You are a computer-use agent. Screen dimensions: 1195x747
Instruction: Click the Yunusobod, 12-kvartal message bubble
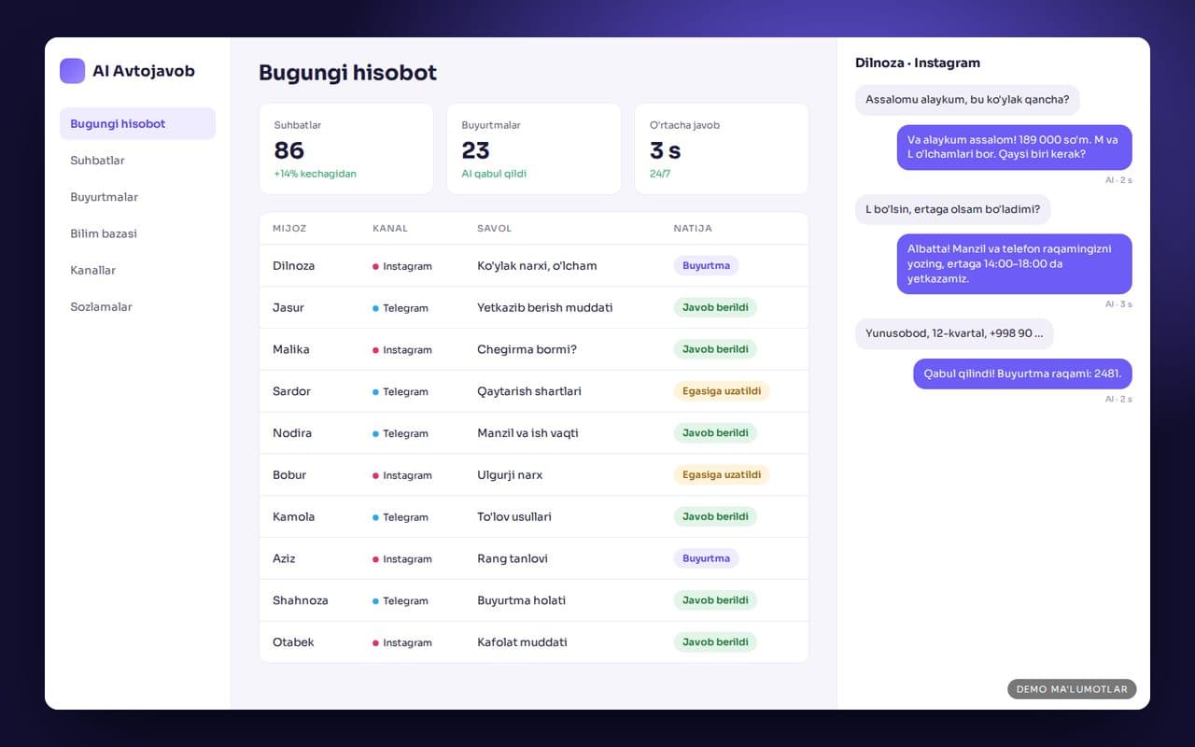[x=954, y=333]
